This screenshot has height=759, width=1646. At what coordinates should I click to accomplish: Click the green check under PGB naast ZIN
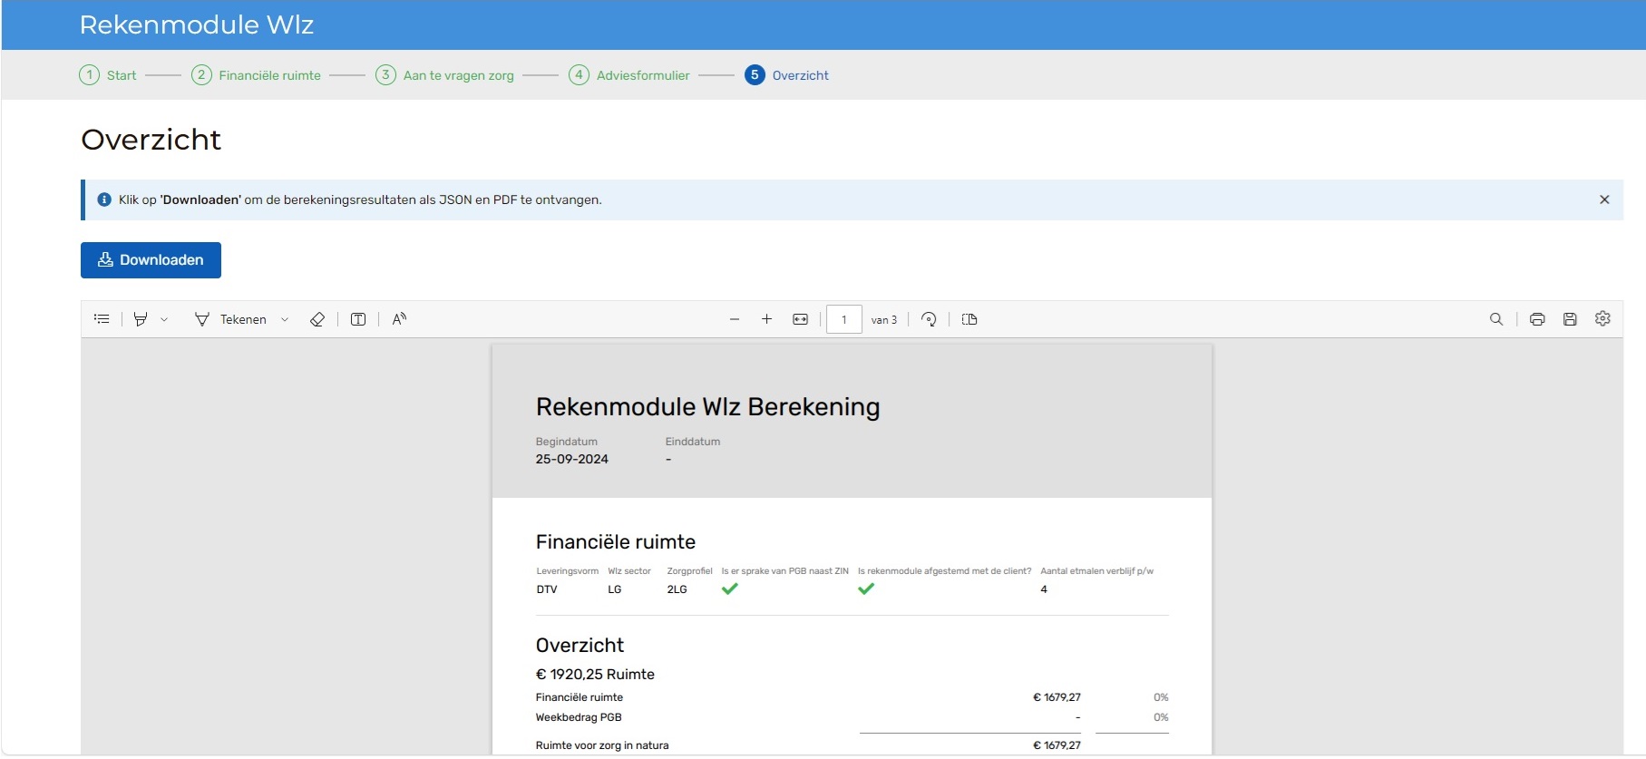(x=730, y=589)
